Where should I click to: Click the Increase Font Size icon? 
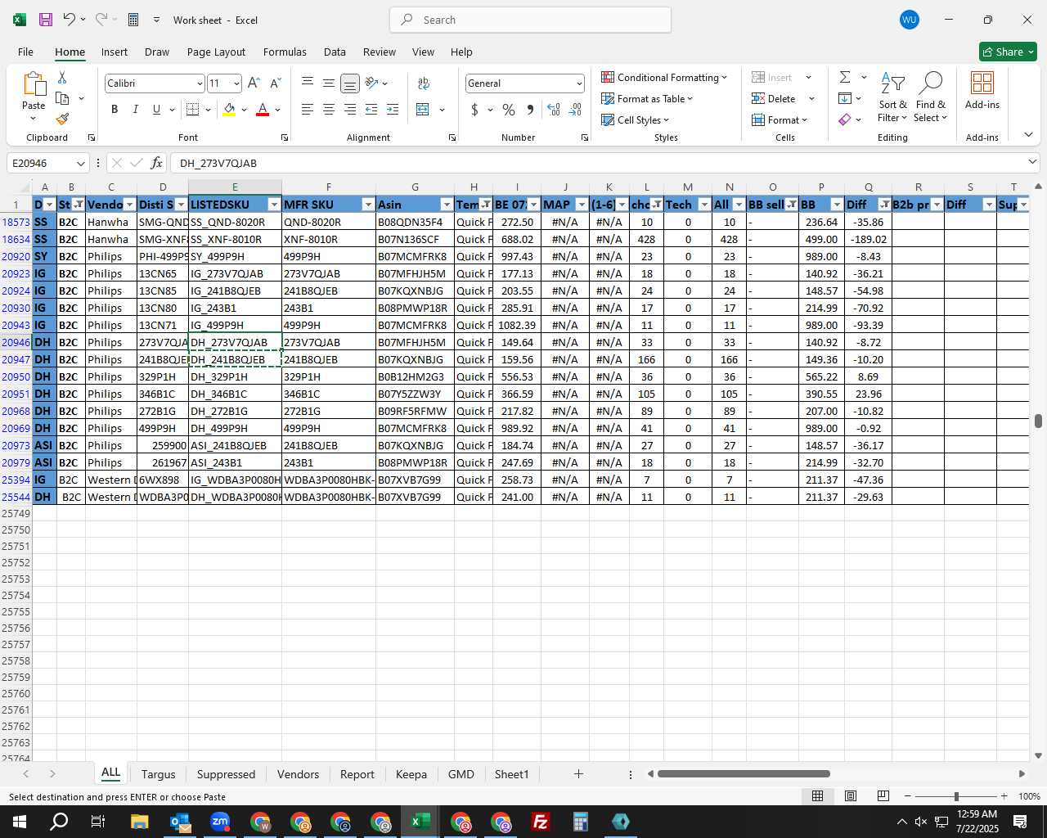click(254, 83)
